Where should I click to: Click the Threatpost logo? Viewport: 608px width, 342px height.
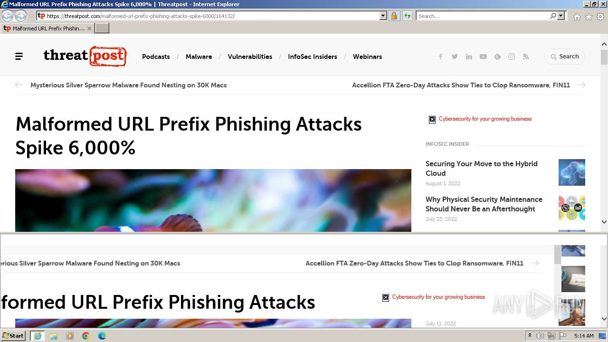click(x=85, y=56)
